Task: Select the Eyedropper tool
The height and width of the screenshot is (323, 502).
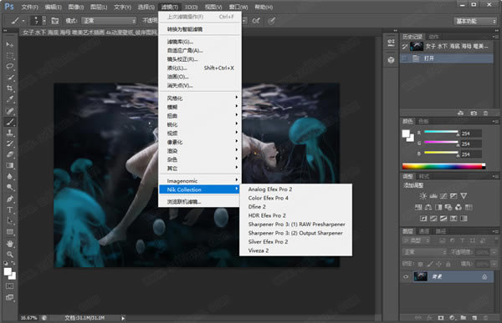Action: tap(10, 99)
